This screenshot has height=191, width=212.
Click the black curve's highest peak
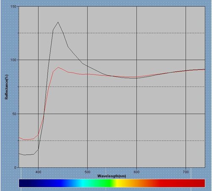(x=58, y=22)
